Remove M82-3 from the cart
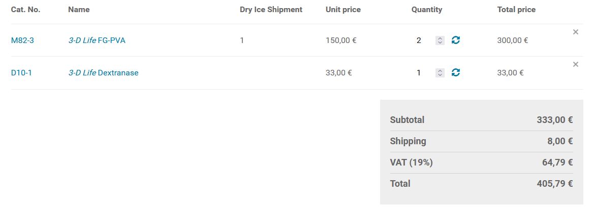Image resolution: width=594 pixels, height=207 pixels. [576, 32]
